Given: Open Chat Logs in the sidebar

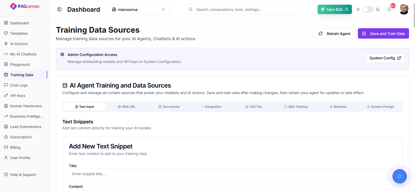Looking at the screenshot, I should coord(19,85).
